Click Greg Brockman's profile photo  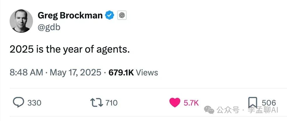point(22,20)
